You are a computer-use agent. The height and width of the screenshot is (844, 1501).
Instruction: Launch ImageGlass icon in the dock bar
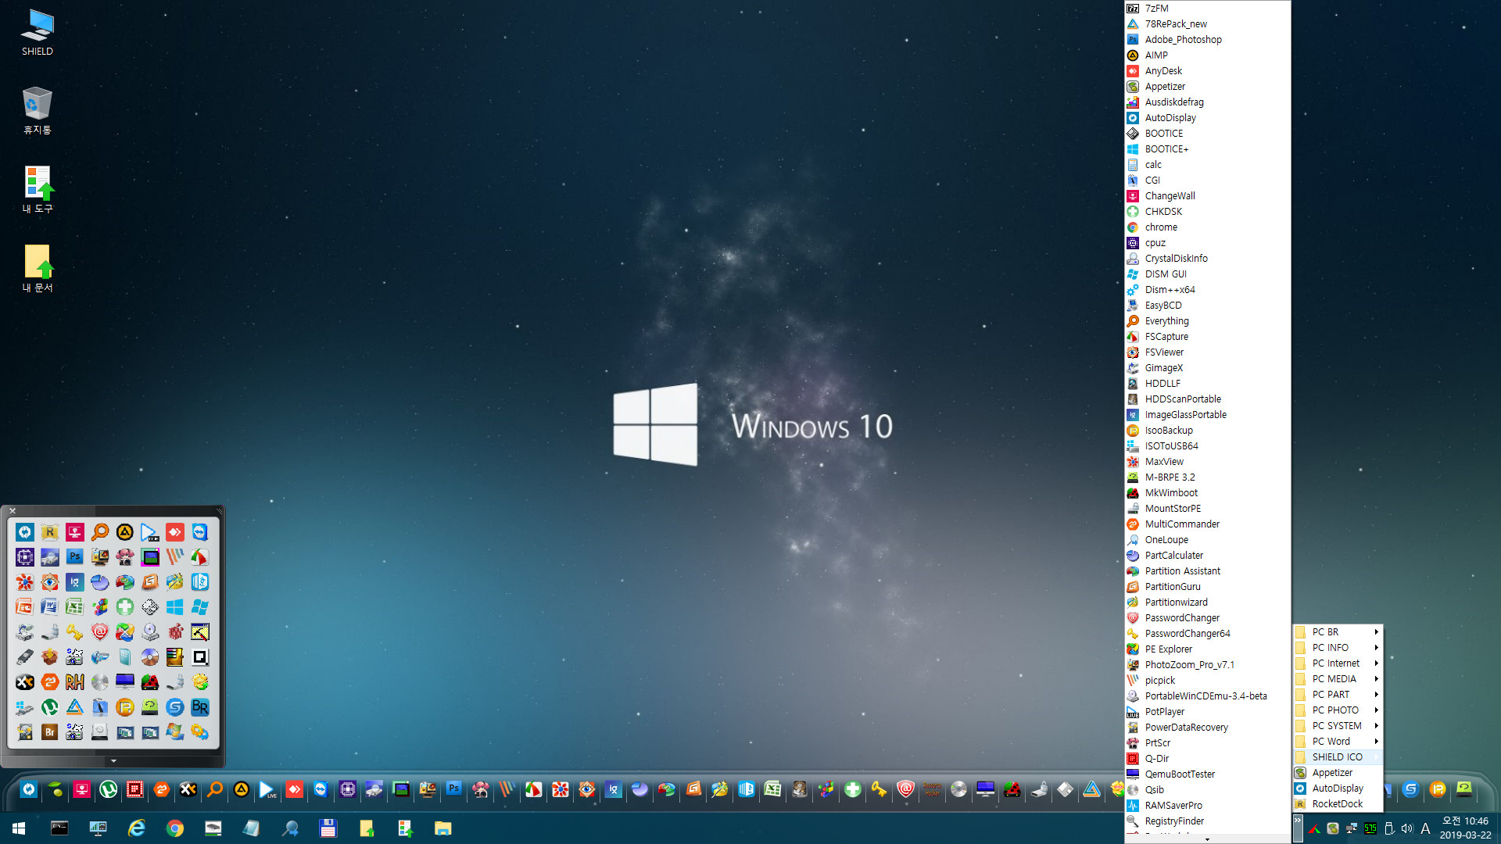click(x=614, y=790)
